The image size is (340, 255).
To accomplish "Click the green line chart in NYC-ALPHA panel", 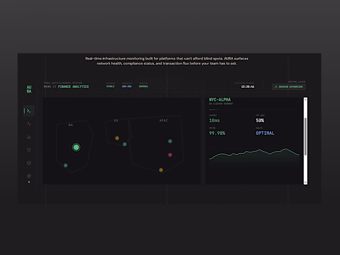I will 254,157.
